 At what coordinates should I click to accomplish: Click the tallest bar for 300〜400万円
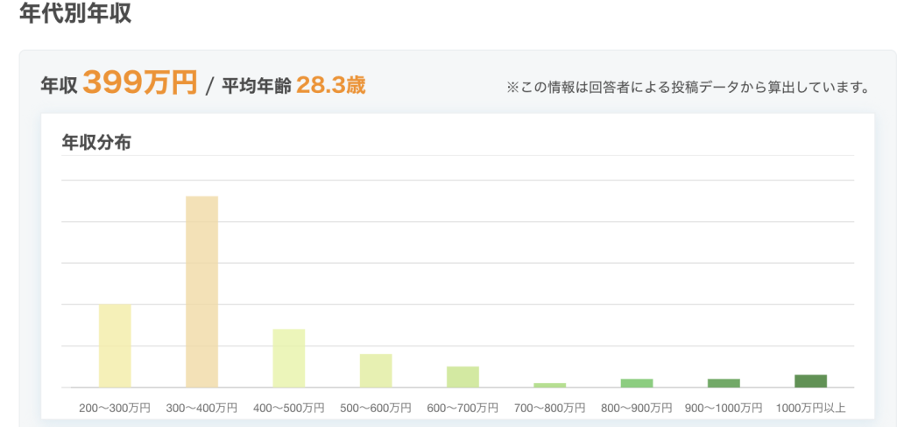(201, 291)
